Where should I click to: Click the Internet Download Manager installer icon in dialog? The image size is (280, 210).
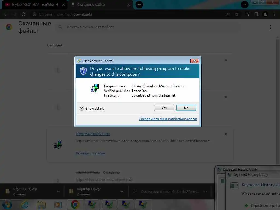tap(95, 88)
